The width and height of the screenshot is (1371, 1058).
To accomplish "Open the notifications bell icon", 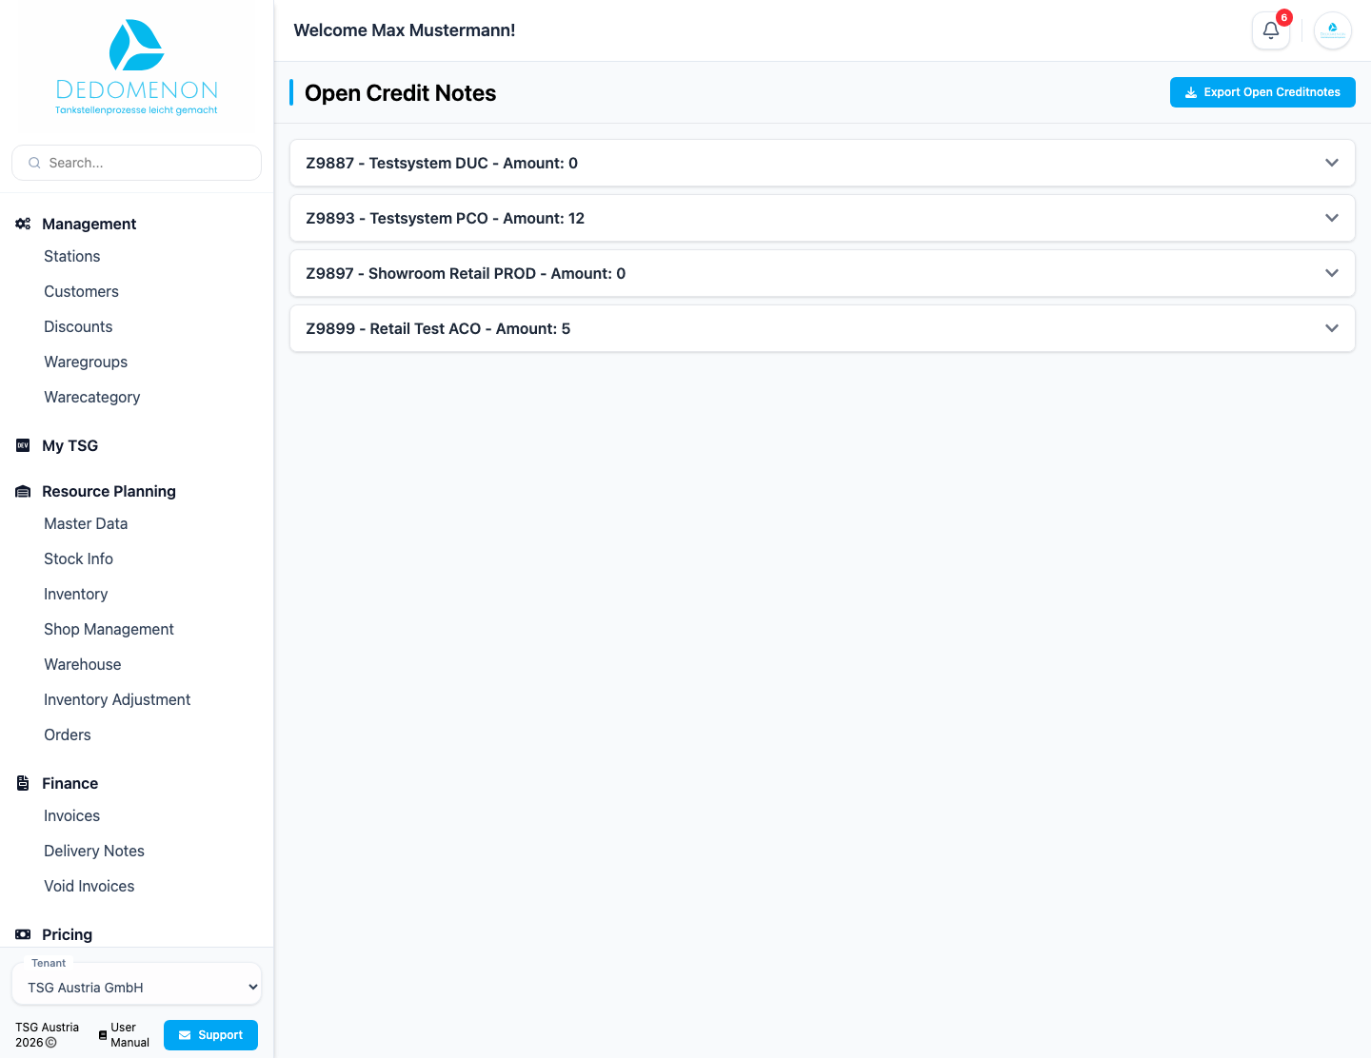I will [x=1270, y=30].
